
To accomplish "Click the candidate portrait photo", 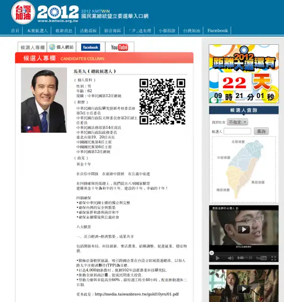I will pyautogui.click(x=44, y=100).
